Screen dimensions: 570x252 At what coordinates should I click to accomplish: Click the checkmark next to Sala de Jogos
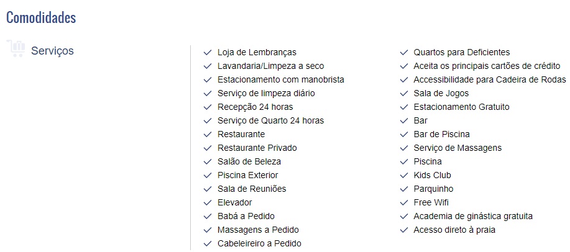click(404, 93)
